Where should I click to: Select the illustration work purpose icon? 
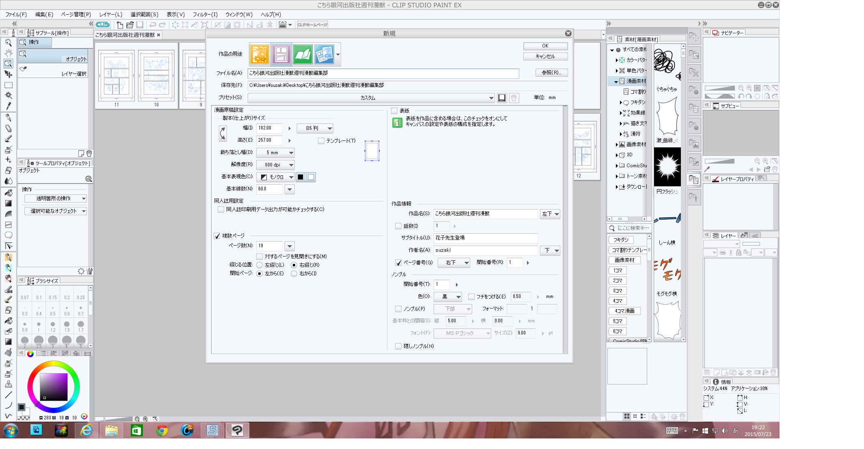coord(259,54)
